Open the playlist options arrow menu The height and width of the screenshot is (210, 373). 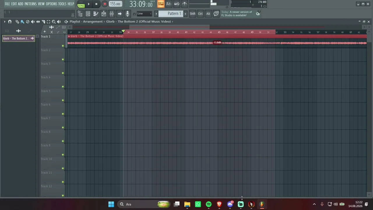click(5, 22)
